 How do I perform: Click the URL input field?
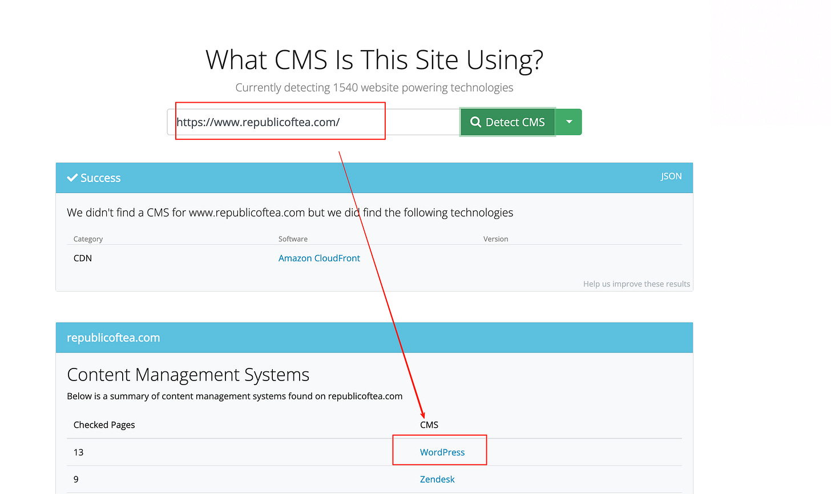pos(313,122)
